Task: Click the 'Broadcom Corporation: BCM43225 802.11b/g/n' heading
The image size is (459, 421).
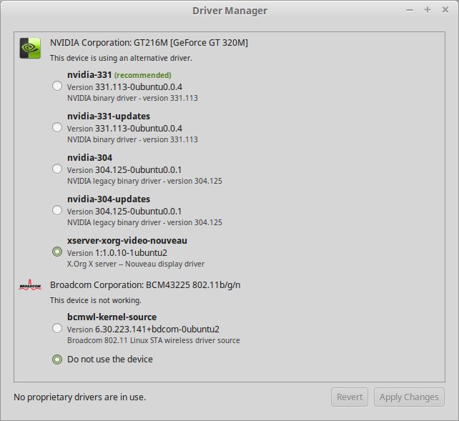Action: coord(145,285)
